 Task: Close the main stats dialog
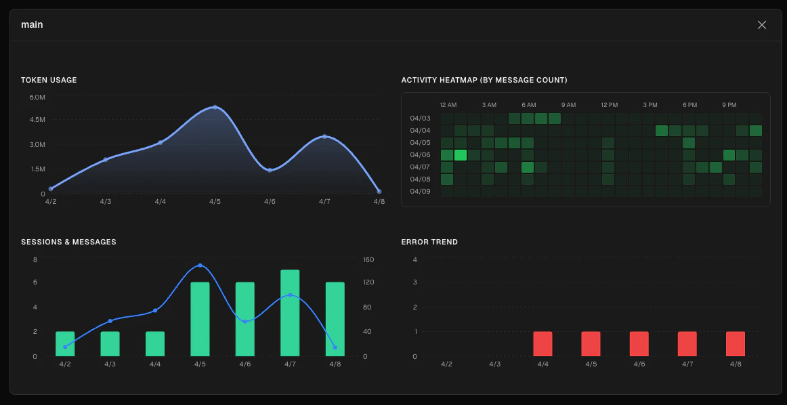pyautogui.click(x=761, y=24)
